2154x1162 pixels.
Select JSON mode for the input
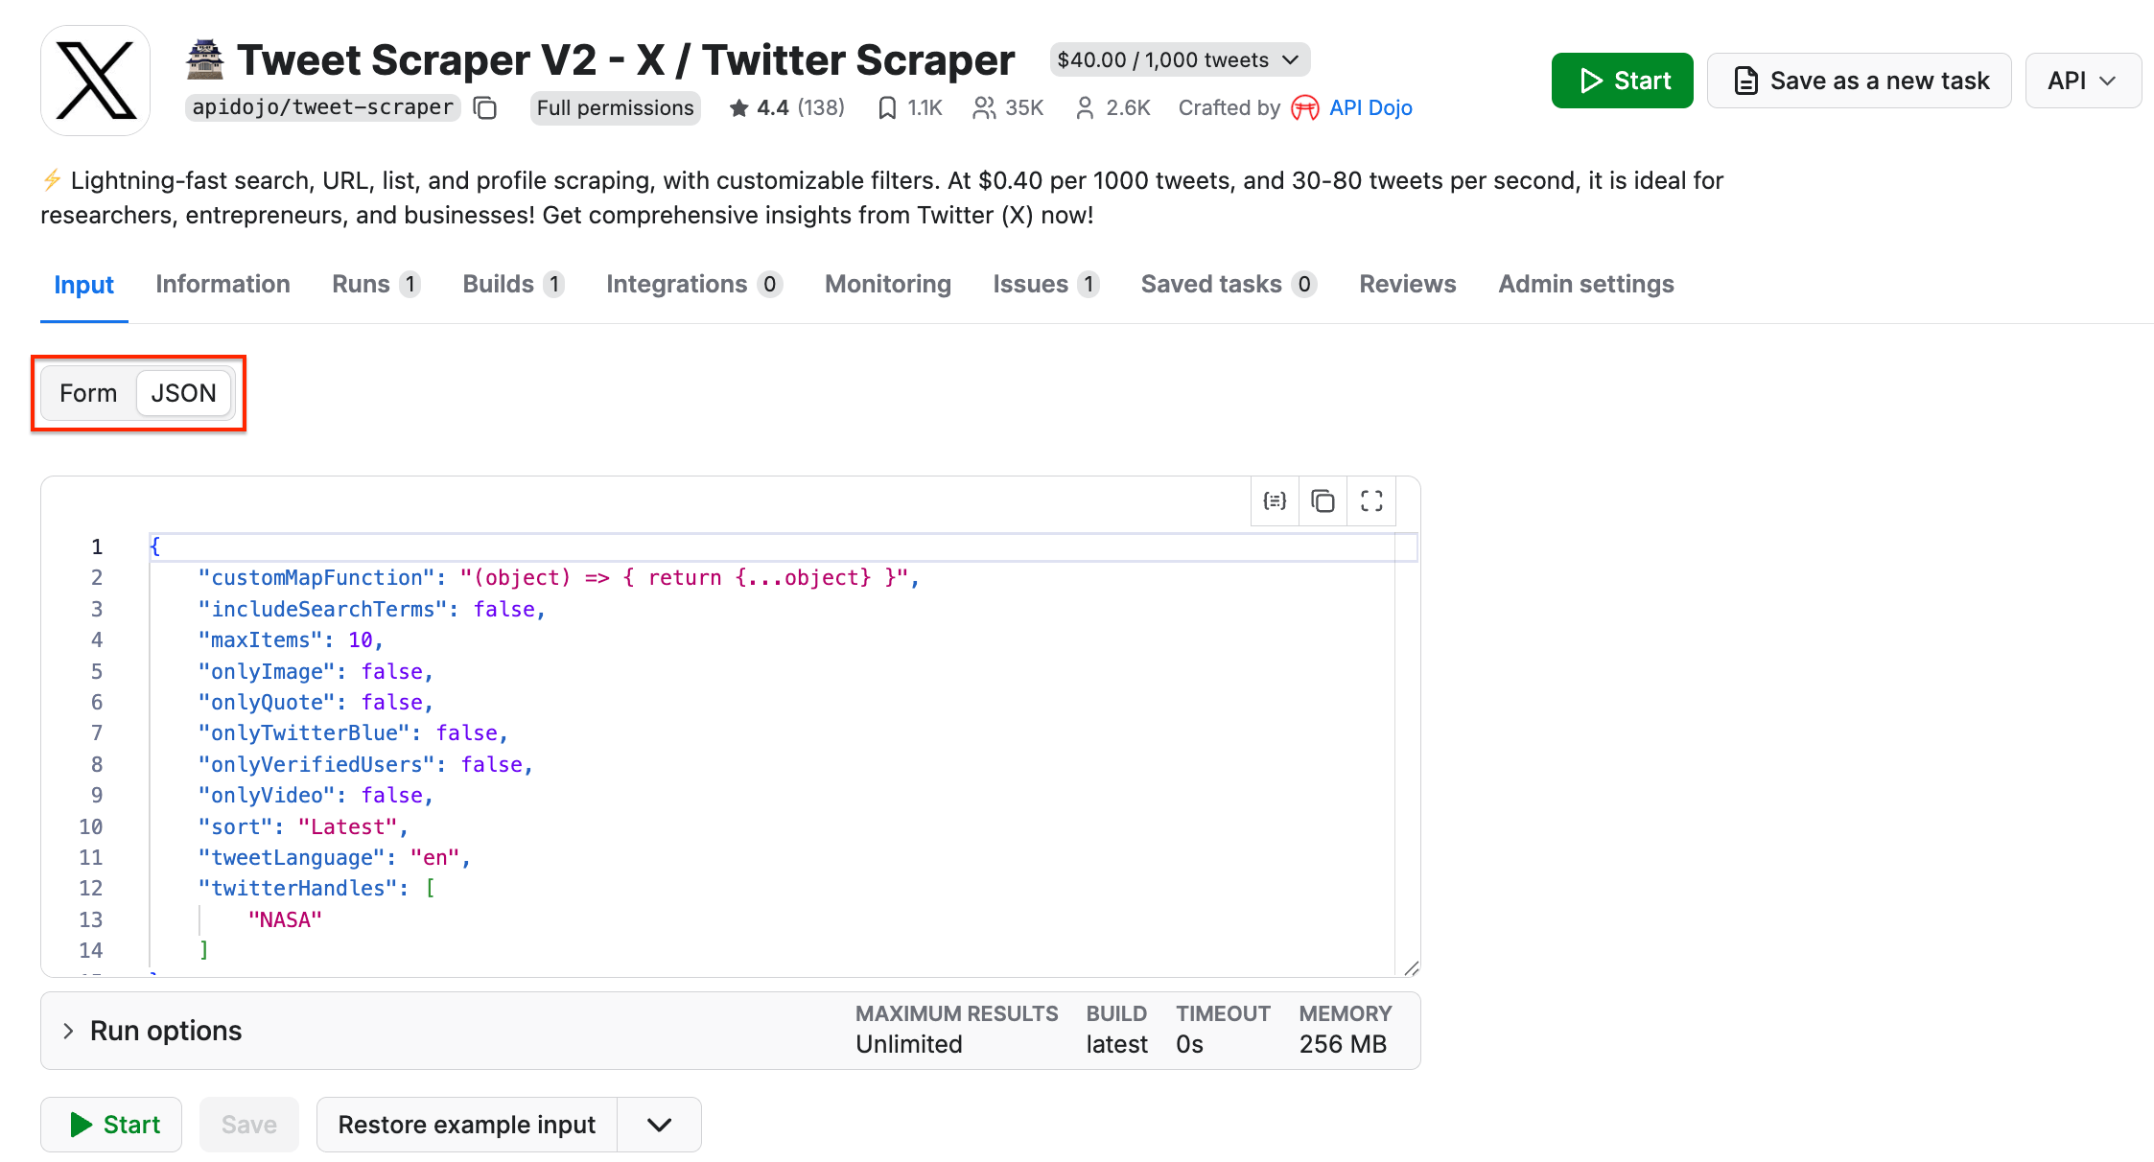pos(183,392)
